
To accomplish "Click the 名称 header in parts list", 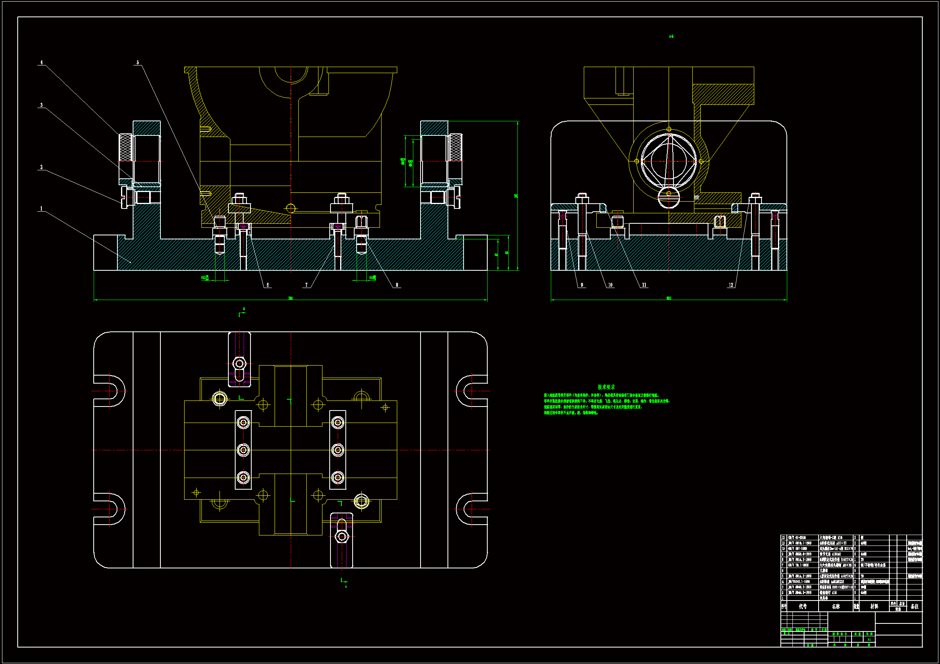I will (x=835, y=606).
